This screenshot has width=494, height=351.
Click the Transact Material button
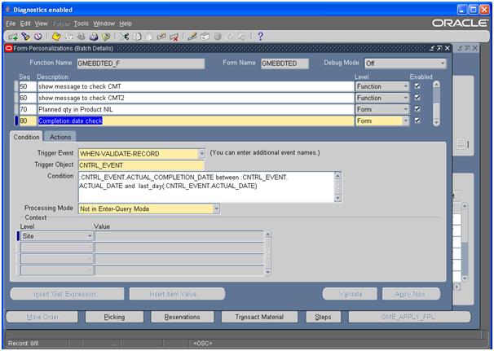click(x=262, y=317)
